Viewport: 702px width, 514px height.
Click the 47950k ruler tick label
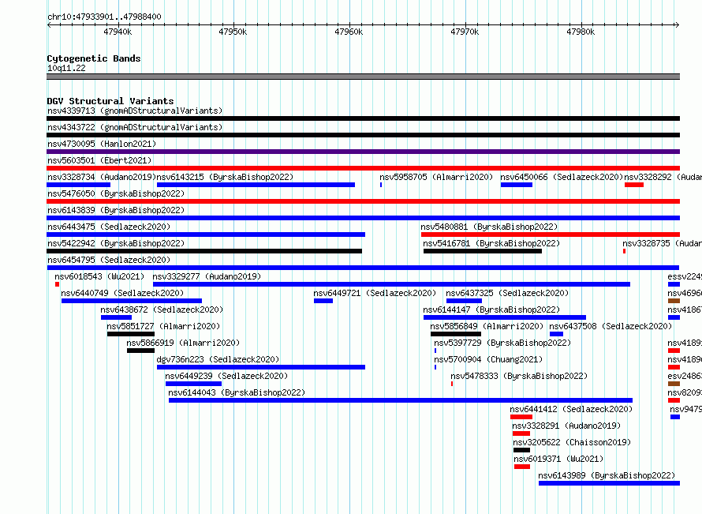coord(233,32)
